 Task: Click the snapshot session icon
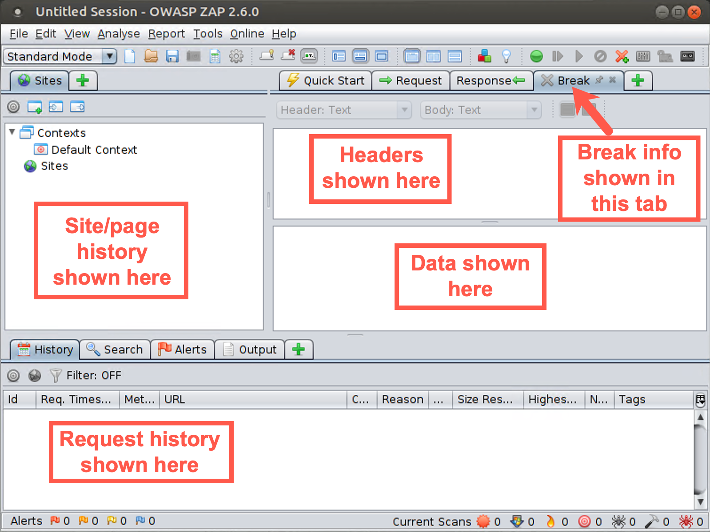click(193, 56)
